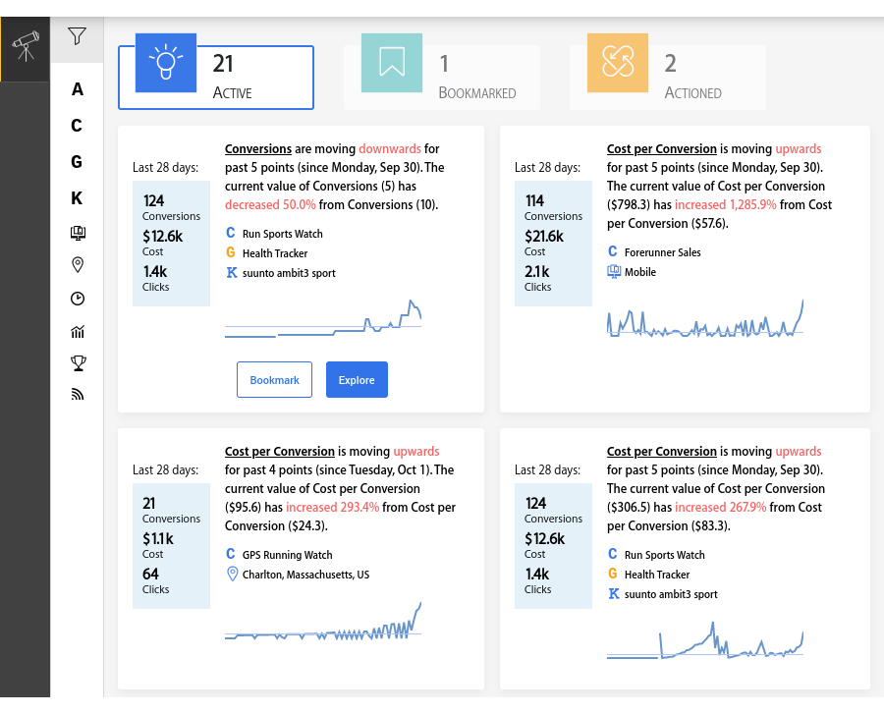Click the bar chart metrics icon
Image resolution: width=884 pixels, height=714 pixels.
pos(78,331)
